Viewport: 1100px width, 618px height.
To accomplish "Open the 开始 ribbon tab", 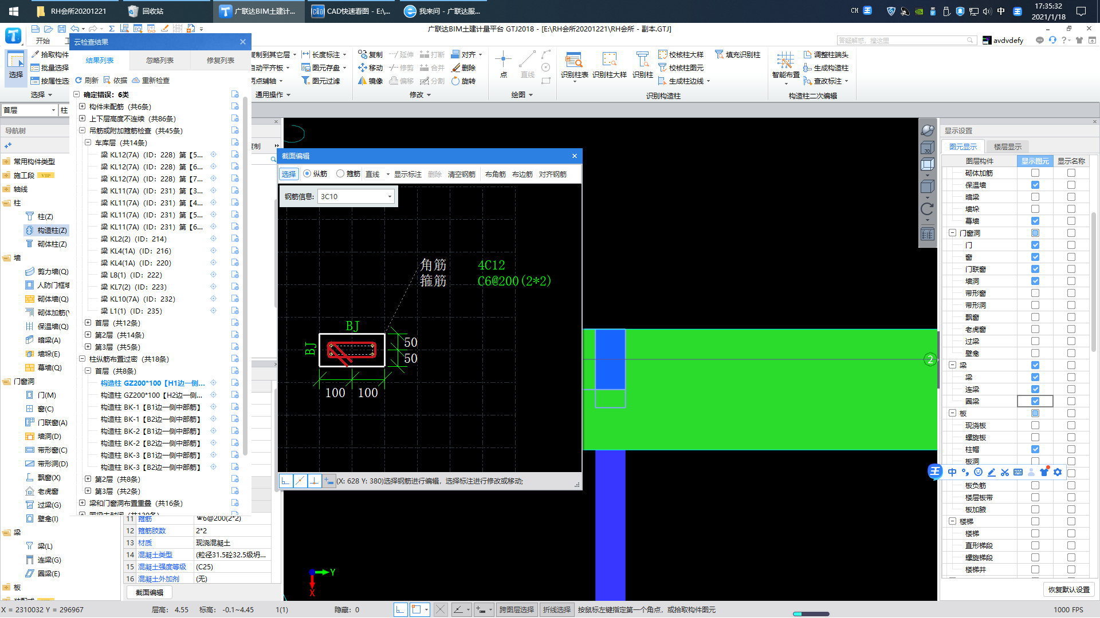I will [43, 41].
